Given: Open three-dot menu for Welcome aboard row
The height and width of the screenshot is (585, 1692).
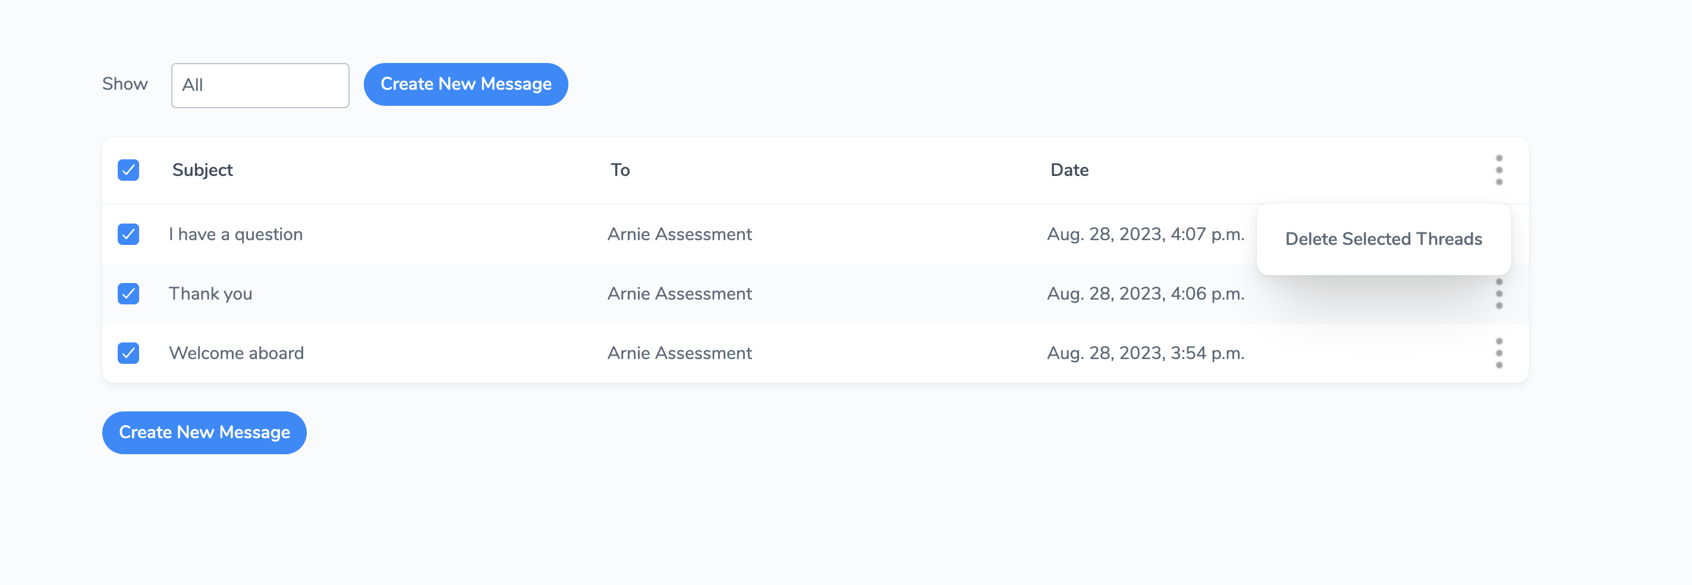Looking at the screenshot, I should coord(1499,353).
